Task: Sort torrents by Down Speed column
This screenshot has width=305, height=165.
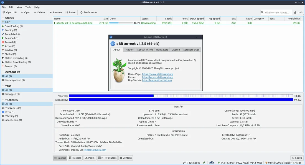Action: point(197,19)
